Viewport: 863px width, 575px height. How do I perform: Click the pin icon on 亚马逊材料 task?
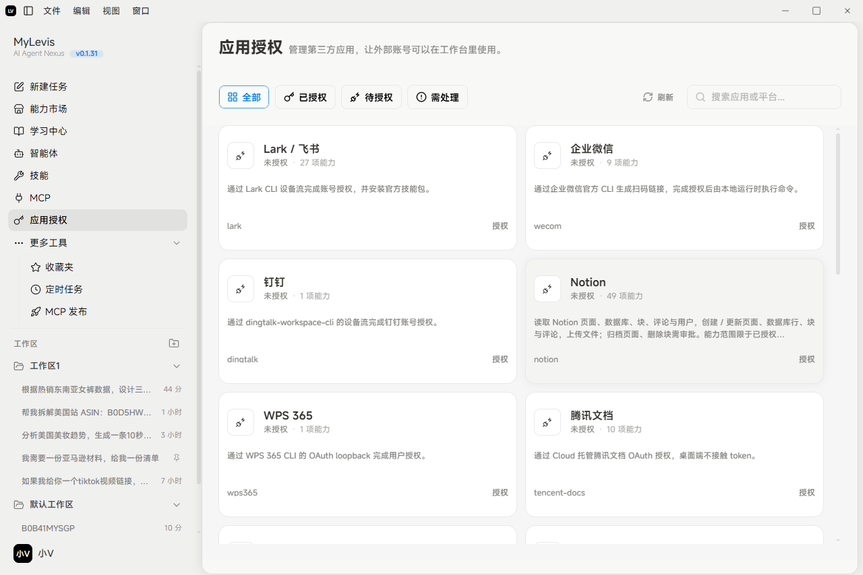pyautogui.click(x=177, y=458)
